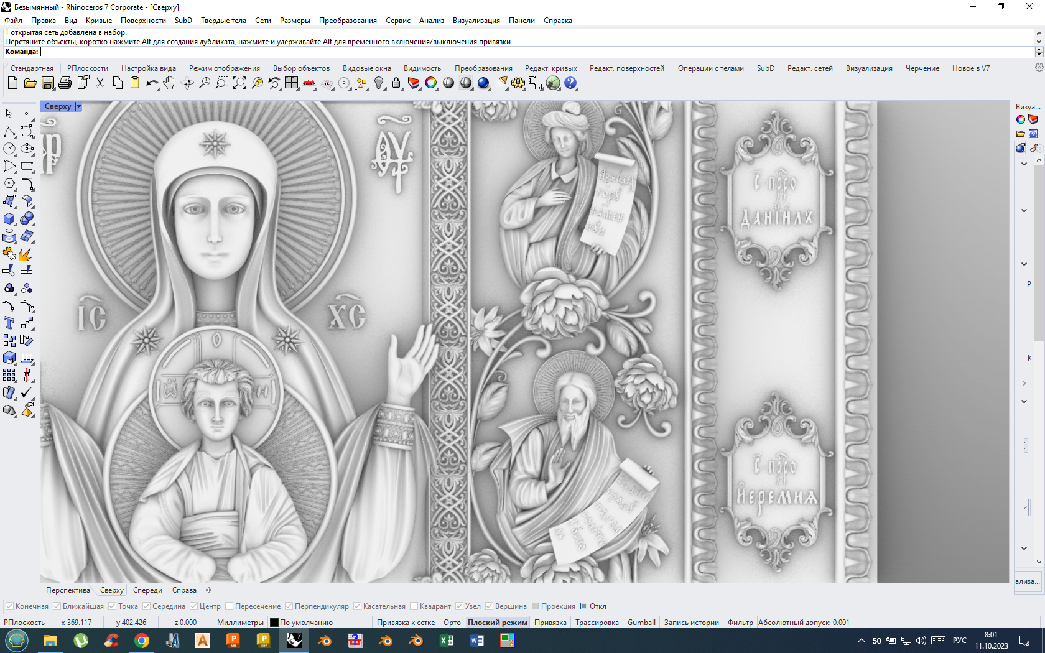The height and width of the screenshot is (653, 1045).
Task: Select the Text tool in left toolbar
Action: 9,323
